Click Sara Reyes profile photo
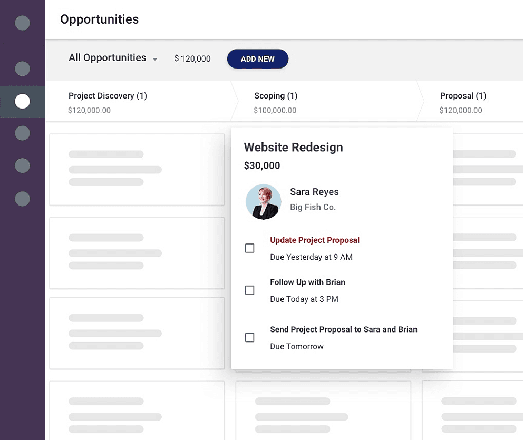The image size is (523, 440). pyautogui.click(x=263, y=202)
